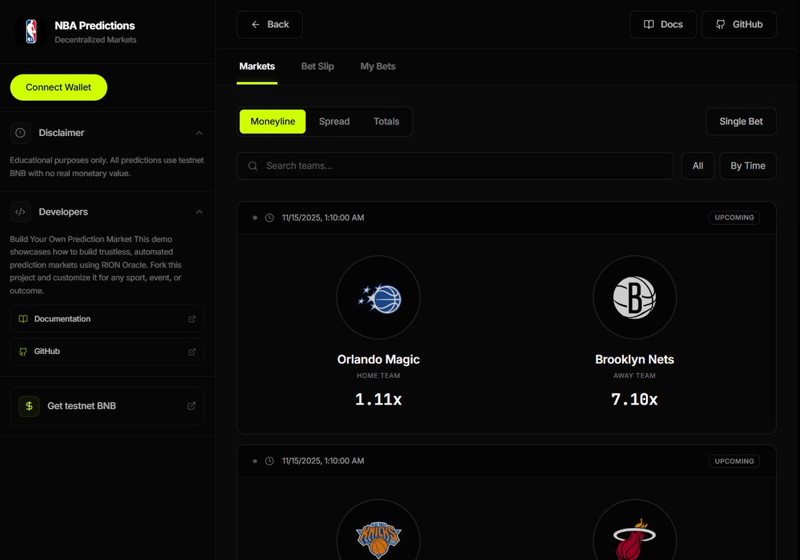Click the NBA logo icon in sidebar header
Image resolution: width=800 pixels, height=560 pixels.
pyautogui.click(x=31, y=31)
